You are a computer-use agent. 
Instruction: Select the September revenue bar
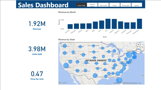(120, 25)
